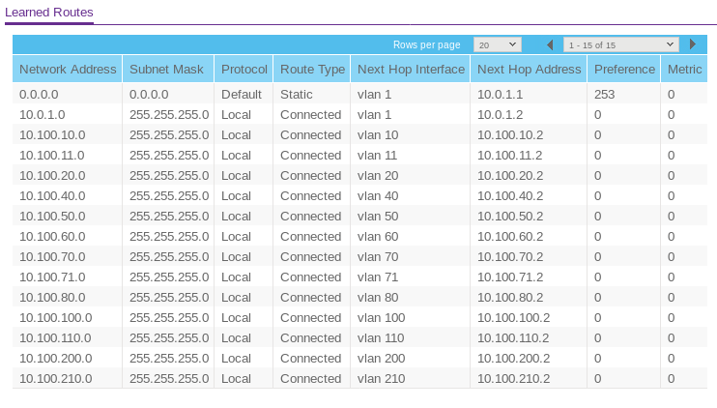
Task: Sort by Next Hop Interface column
Action: 411,69
